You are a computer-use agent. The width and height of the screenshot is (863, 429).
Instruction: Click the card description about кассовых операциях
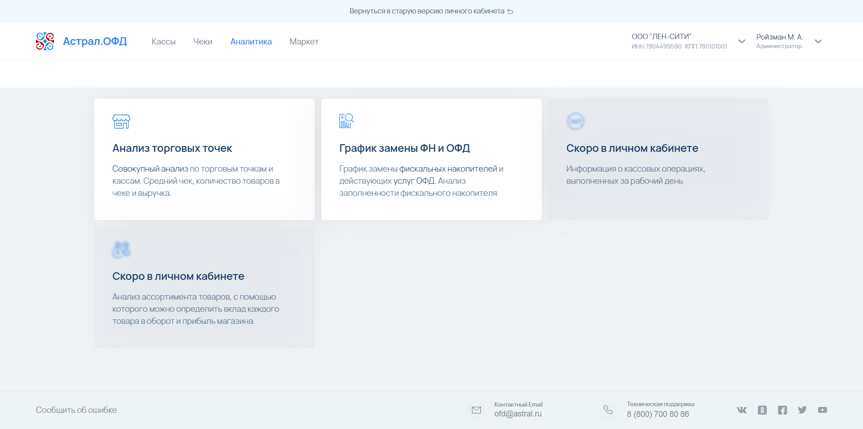[x=636, y=175]
